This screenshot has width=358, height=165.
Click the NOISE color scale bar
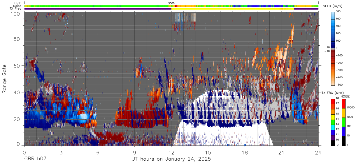click(343, 122)
